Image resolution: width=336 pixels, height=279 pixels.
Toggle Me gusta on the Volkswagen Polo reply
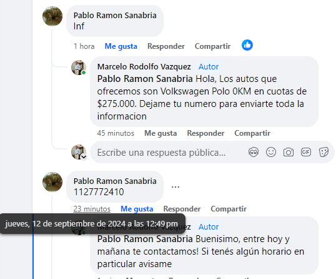pos(161,133)
